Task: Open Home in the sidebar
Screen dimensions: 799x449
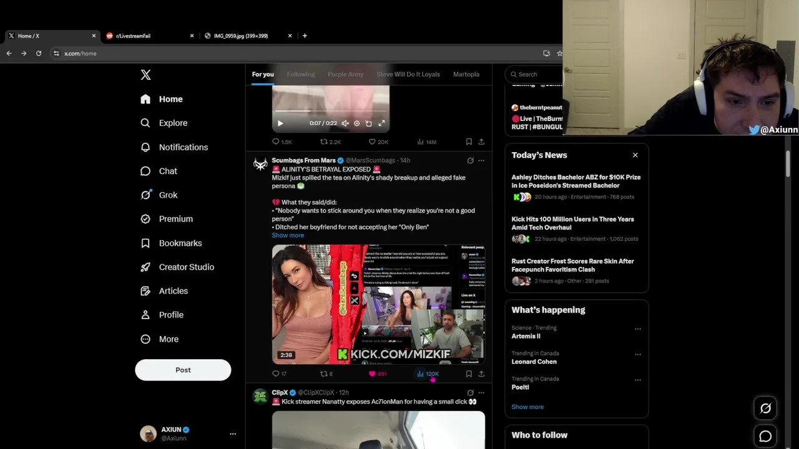Action: pyautogui.click(x=162, y=99)
